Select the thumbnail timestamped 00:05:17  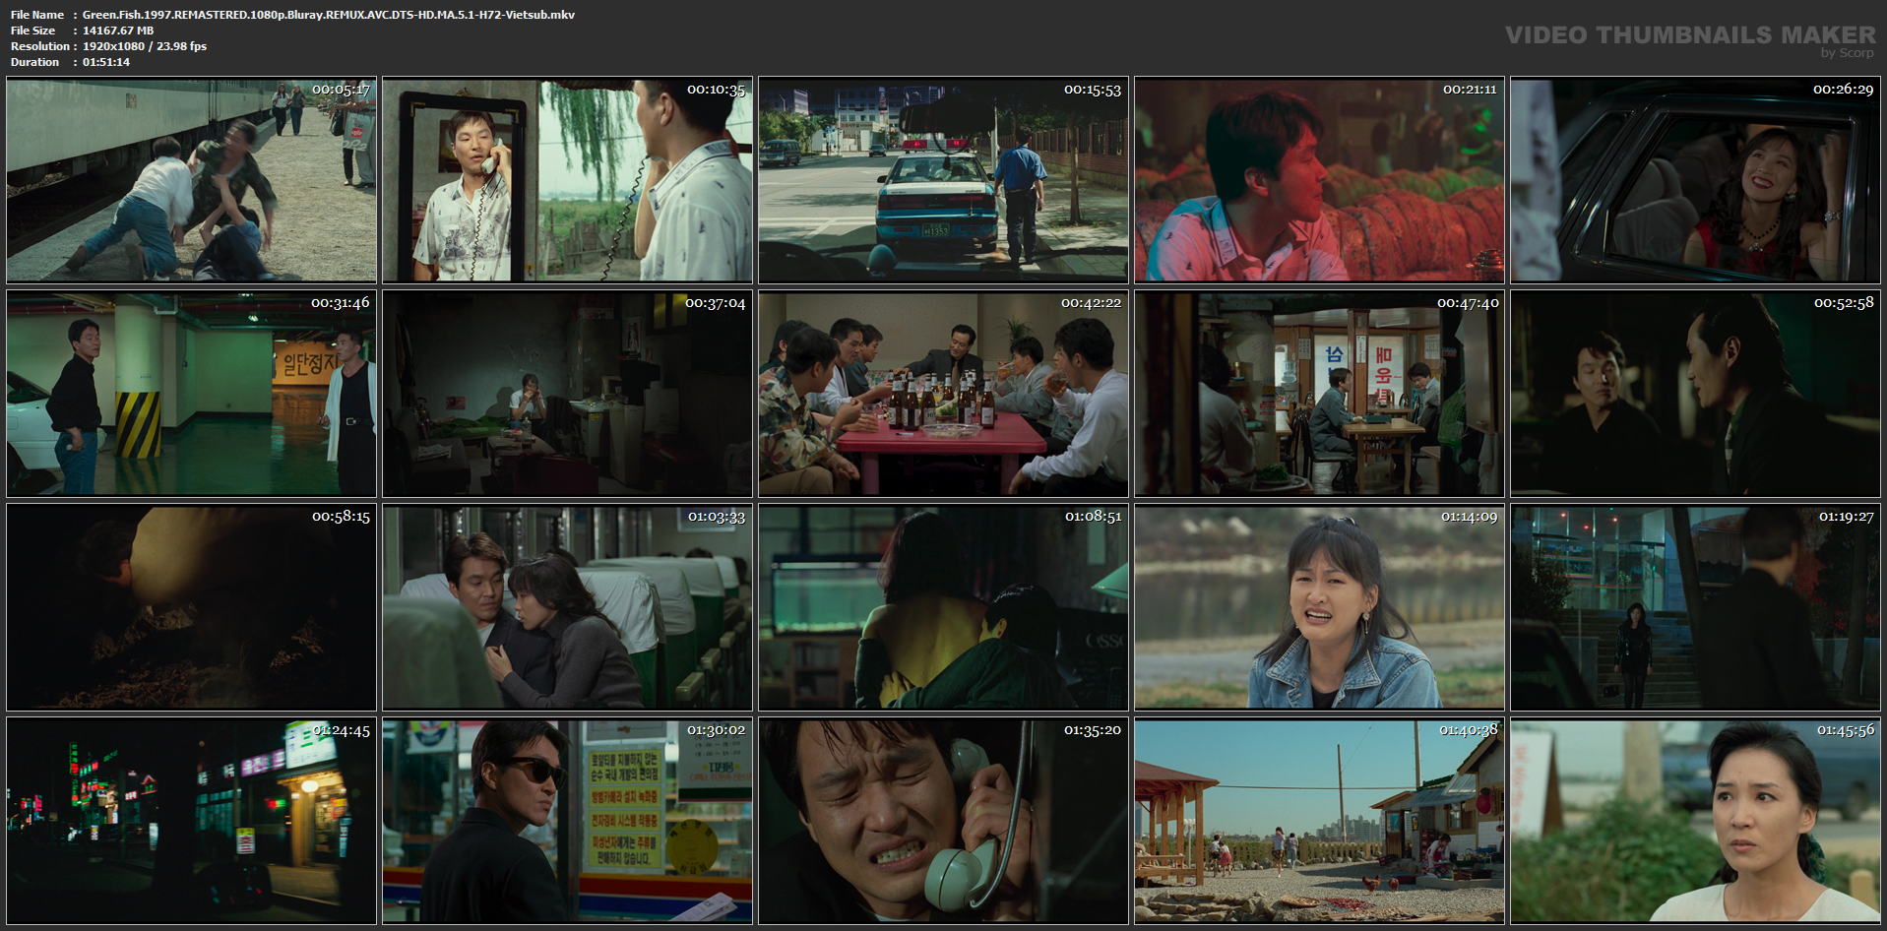click(192, 180)
